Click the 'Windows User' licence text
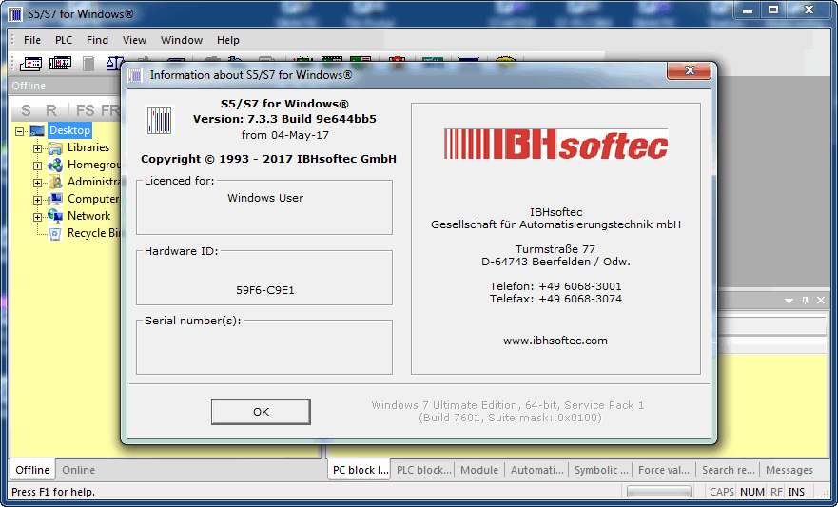Image resolution: width=838 pixels, height=507 pixels. (265, 198)
